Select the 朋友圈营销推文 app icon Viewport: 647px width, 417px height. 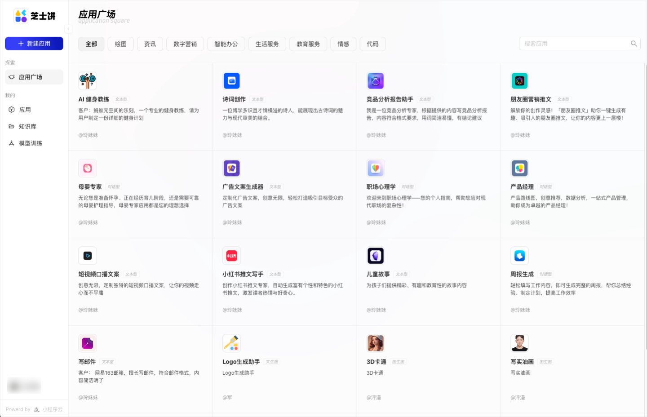coord(519,81)
